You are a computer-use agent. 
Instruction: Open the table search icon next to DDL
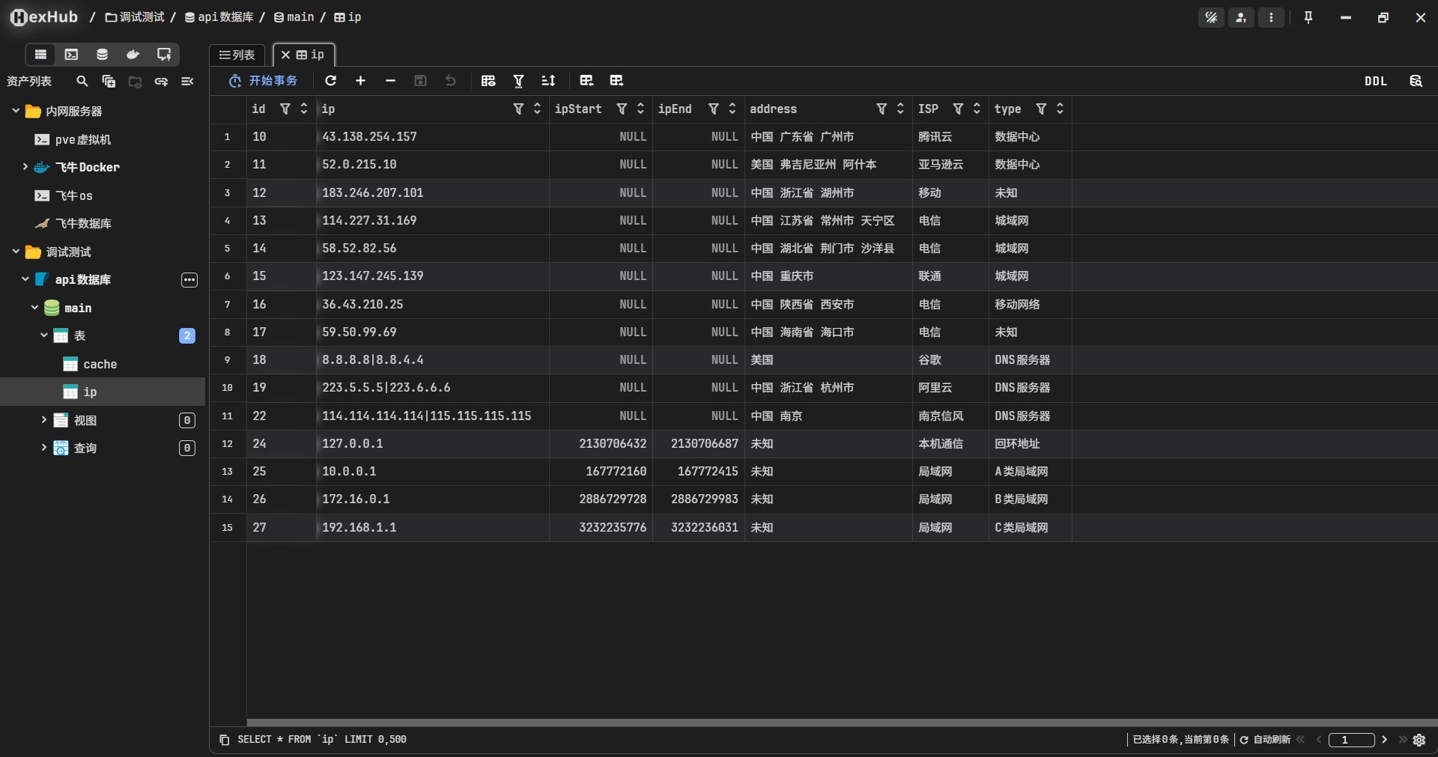1416,81
